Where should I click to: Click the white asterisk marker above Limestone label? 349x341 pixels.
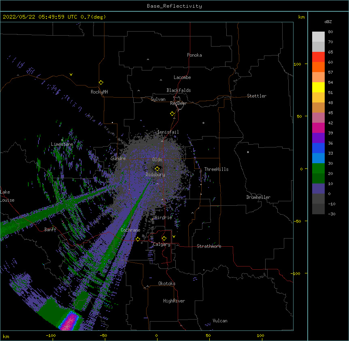62,140
